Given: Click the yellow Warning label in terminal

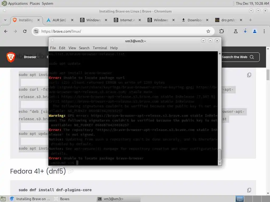Looking at the screenshot, I should (57, 116).
